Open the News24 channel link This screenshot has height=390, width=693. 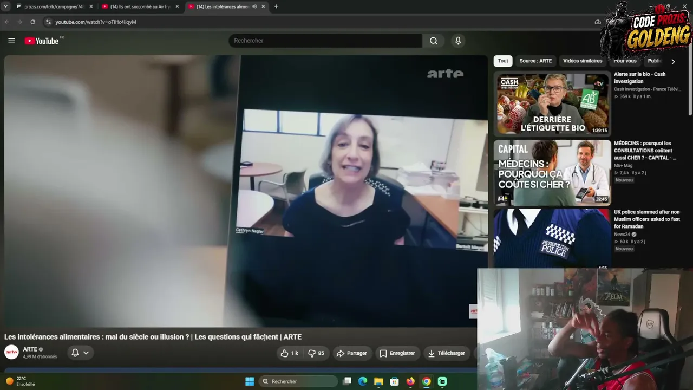pos(621,235)
